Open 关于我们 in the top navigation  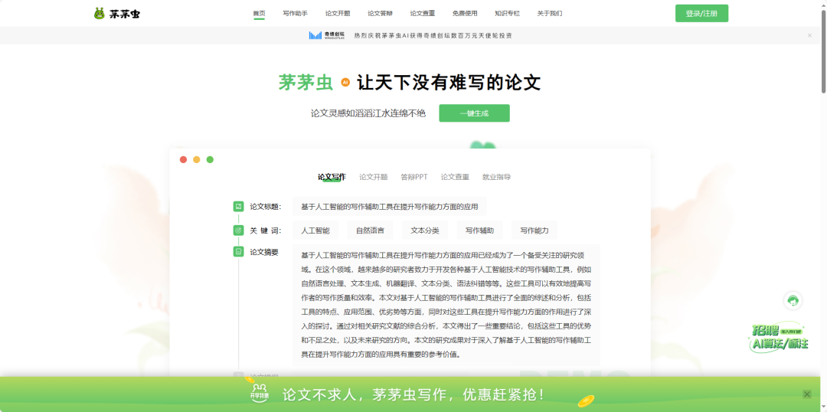550,14
